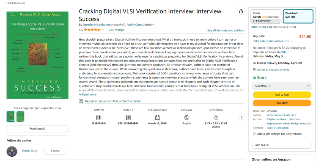Show next product details with carousel arrow
The height and width of the screenshot is (163, 327).
(241, 117)
